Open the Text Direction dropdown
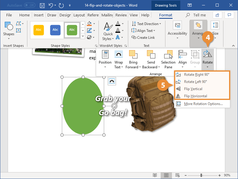Image resolution: width=238 pixels, height=179 pixels. click(x=146, y=24)
